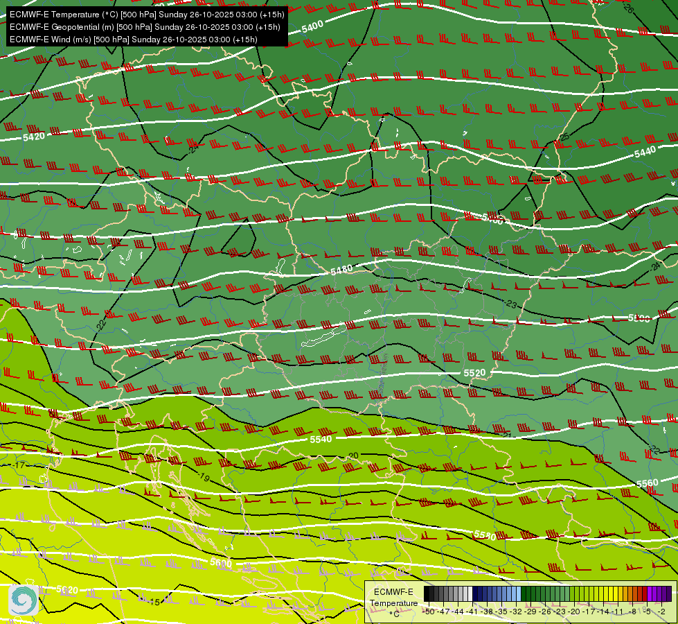
Task: Click the -41 tick label in the legend
Action: [x=472, y=612]
